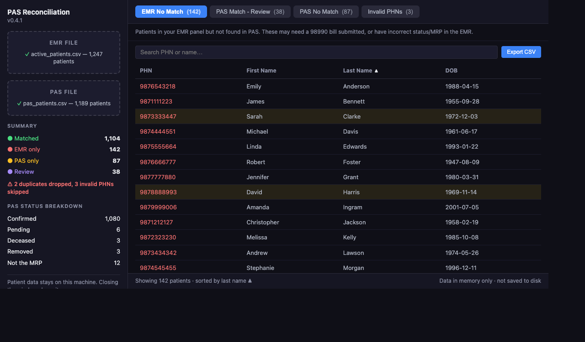The width and height of the screenshot is (585, 342).
Task: Click the Confirmed status breakdown row
Action: [x=64, y=218]
